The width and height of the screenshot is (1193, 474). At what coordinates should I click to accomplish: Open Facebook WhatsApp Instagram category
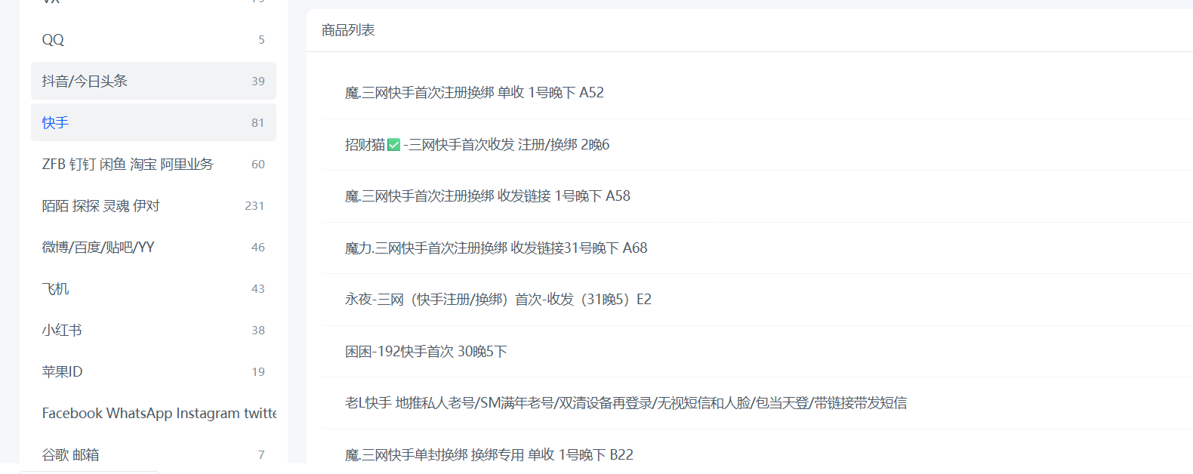pos(153,413)
